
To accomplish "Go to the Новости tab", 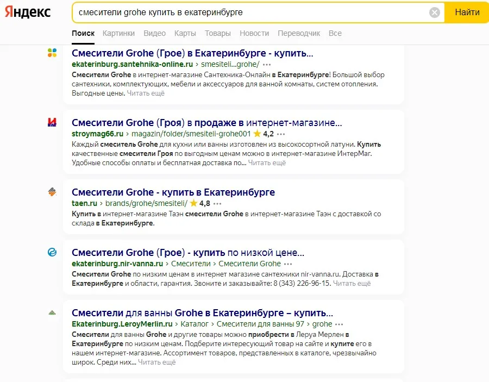I will [x=254, y=33].
